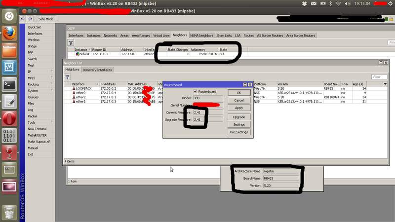Expand the MPLS submenu

click(x=52, y=78)
